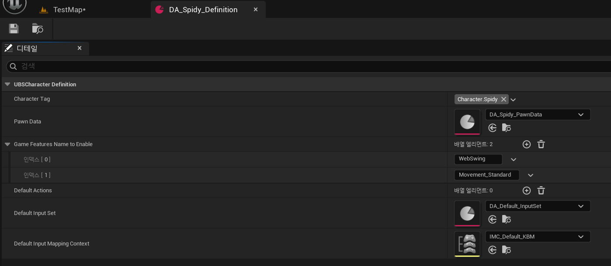The image size is (611, 266).
Task: Use selected asset arrow for Pawn Data
Action: click(x=493, y=128)
